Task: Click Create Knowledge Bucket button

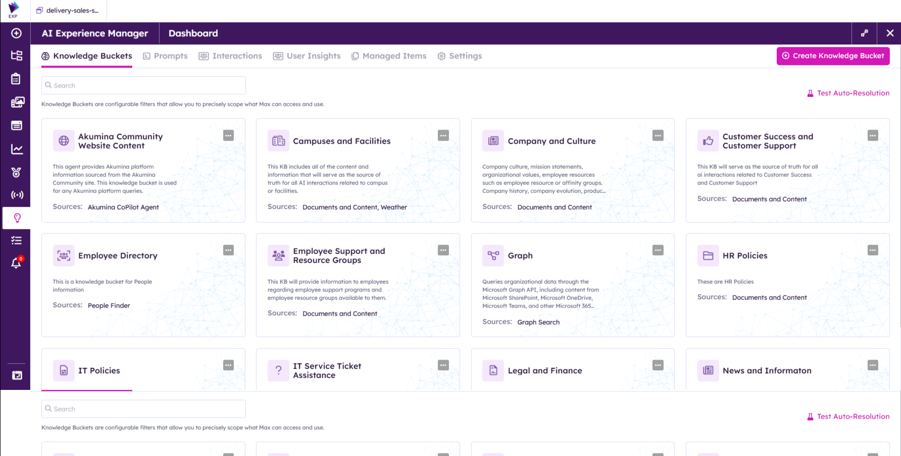Action: pyautogui.click(x=833, y=56)
